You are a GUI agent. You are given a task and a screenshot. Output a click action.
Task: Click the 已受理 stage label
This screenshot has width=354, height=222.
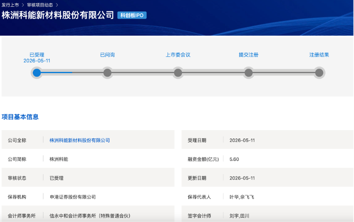[37, 54]
